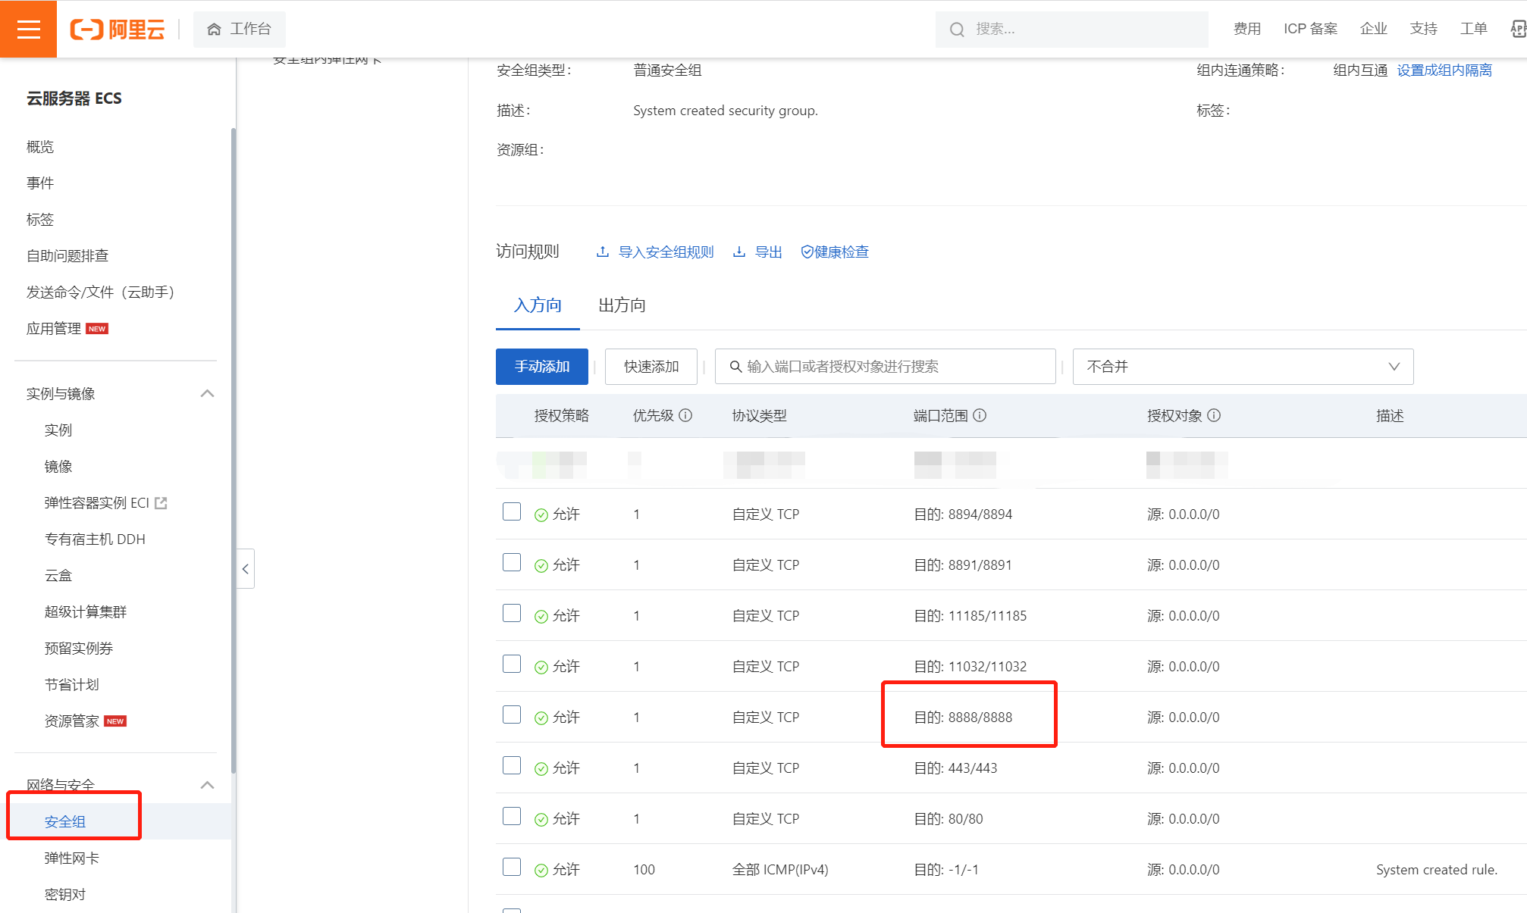
Task: Open 工单 in the top menu
Action: pos(1473,29)
